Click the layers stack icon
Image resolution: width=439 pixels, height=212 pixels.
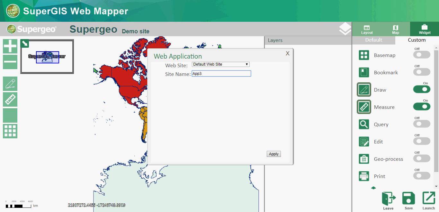(x=345, y=29)
